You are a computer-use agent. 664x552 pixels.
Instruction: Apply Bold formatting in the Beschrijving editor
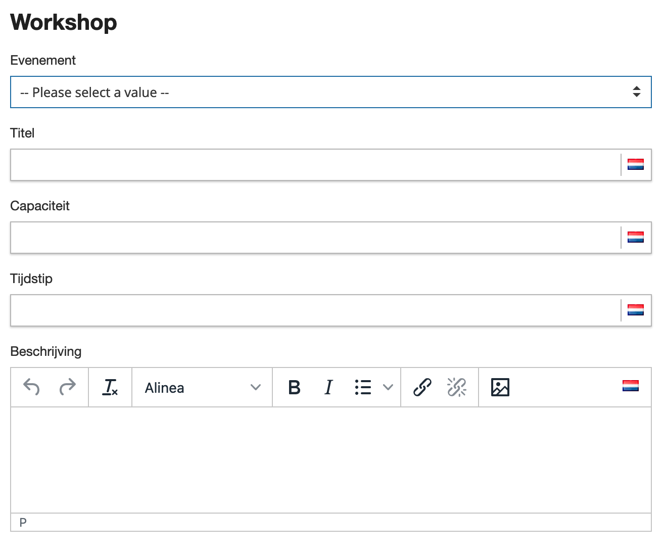pyautogui.click(x=295, y=387)
